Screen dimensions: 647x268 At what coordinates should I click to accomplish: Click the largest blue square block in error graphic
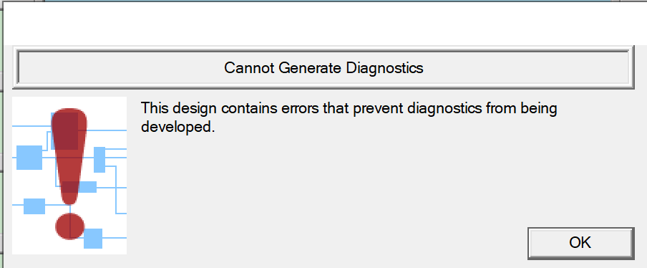(x=29, y=158)
